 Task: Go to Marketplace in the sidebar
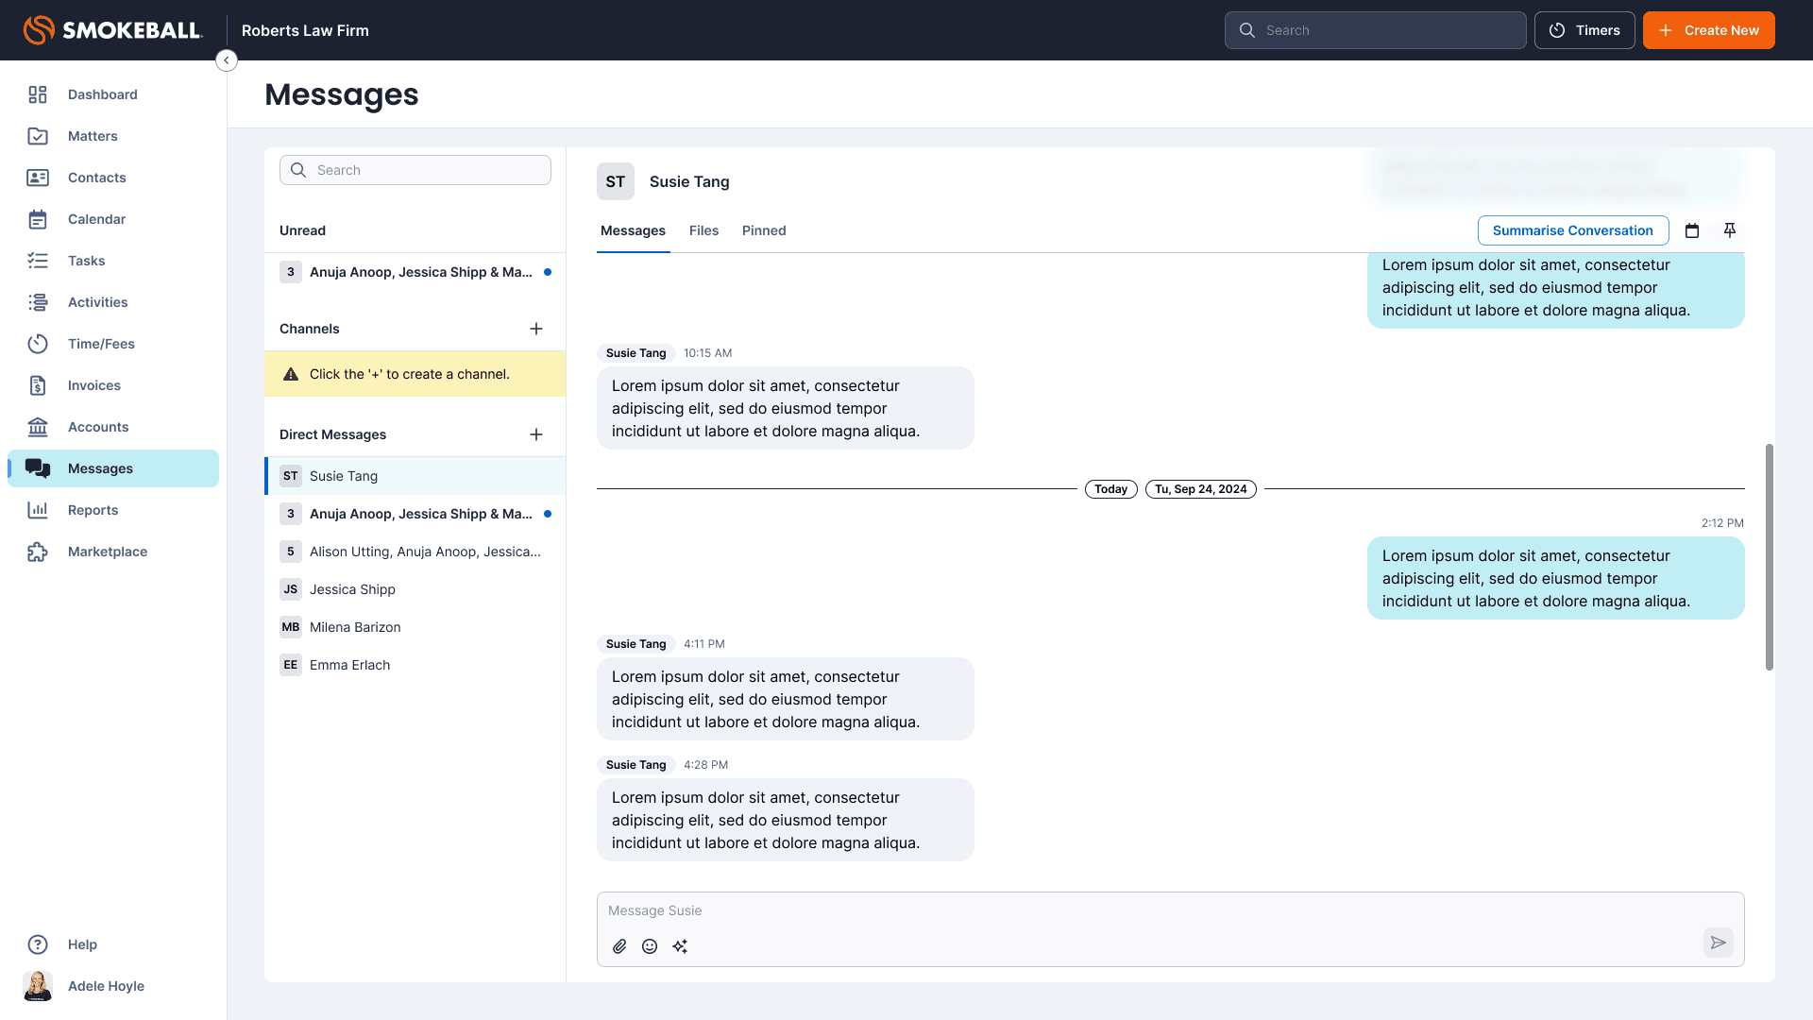[107, 552]
